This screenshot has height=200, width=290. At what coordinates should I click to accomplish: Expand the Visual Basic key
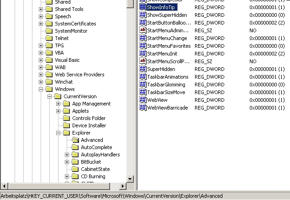[x=41, y=60]
